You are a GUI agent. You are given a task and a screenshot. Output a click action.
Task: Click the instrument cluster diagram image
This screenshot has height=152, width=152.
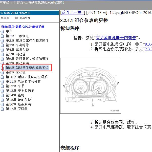coord(91,85)
